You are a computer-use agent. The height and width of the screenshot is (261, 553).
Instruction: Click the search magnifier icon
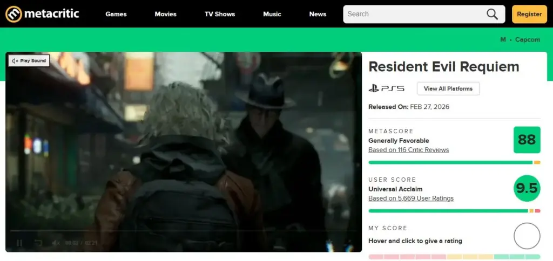click(492, 14)
